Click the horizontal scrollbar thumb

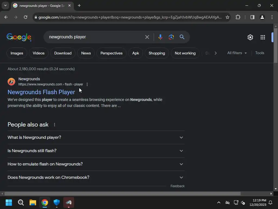coord(122,193)
